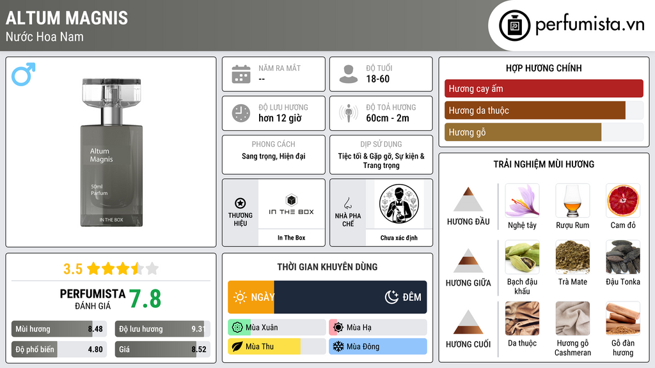Screen dimensions: 655x368
Task: Select the Hương gỗ Cashmeran note image
Action: click(572, 319)
